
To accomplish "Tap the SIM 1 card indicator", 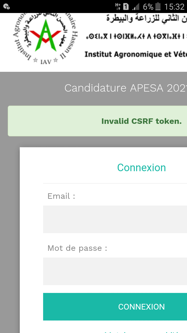I will (x=126, y=7).
